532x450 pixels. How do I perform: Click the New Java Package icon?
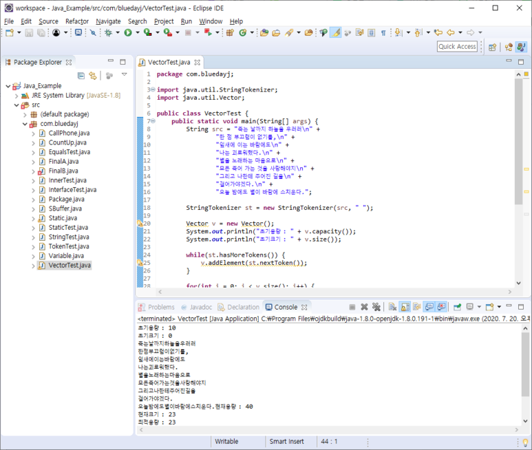click(230, 32)
